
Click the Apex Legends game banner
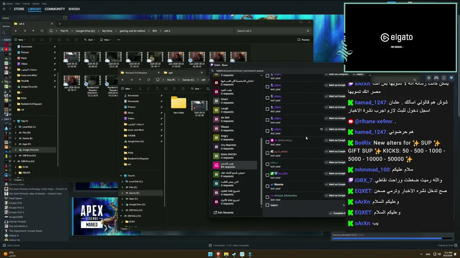[95, 216]
